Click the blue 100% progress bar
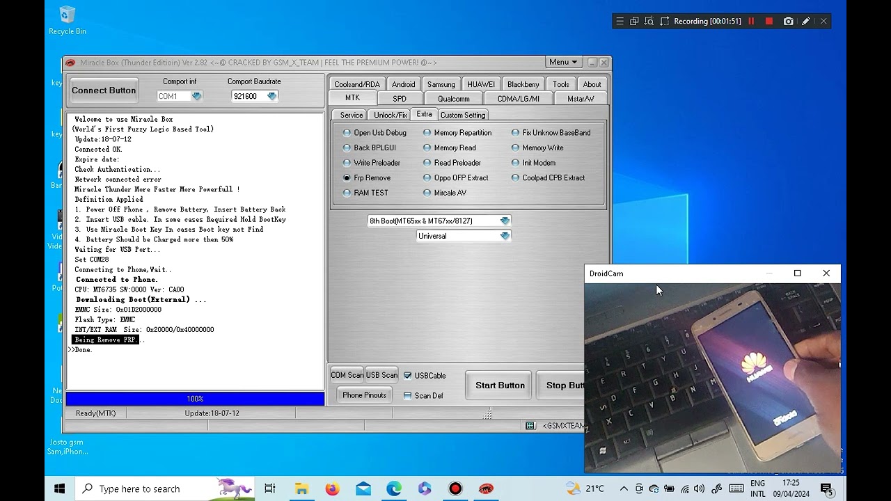Viewport: 891px width, 501px height. pyautogui.click(x=195, y=399)
